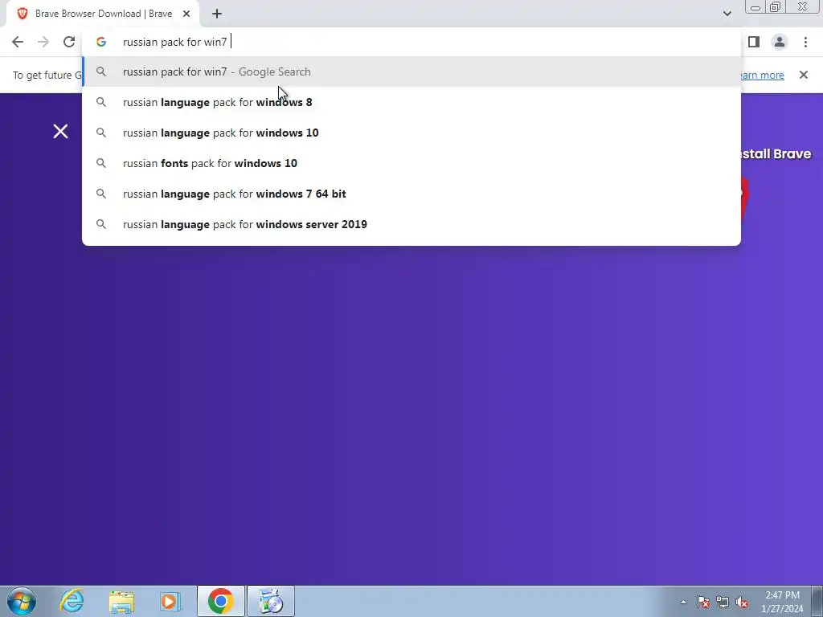Minimize the browser window
This screenshot has height=617, width=823.
(755, 7)
